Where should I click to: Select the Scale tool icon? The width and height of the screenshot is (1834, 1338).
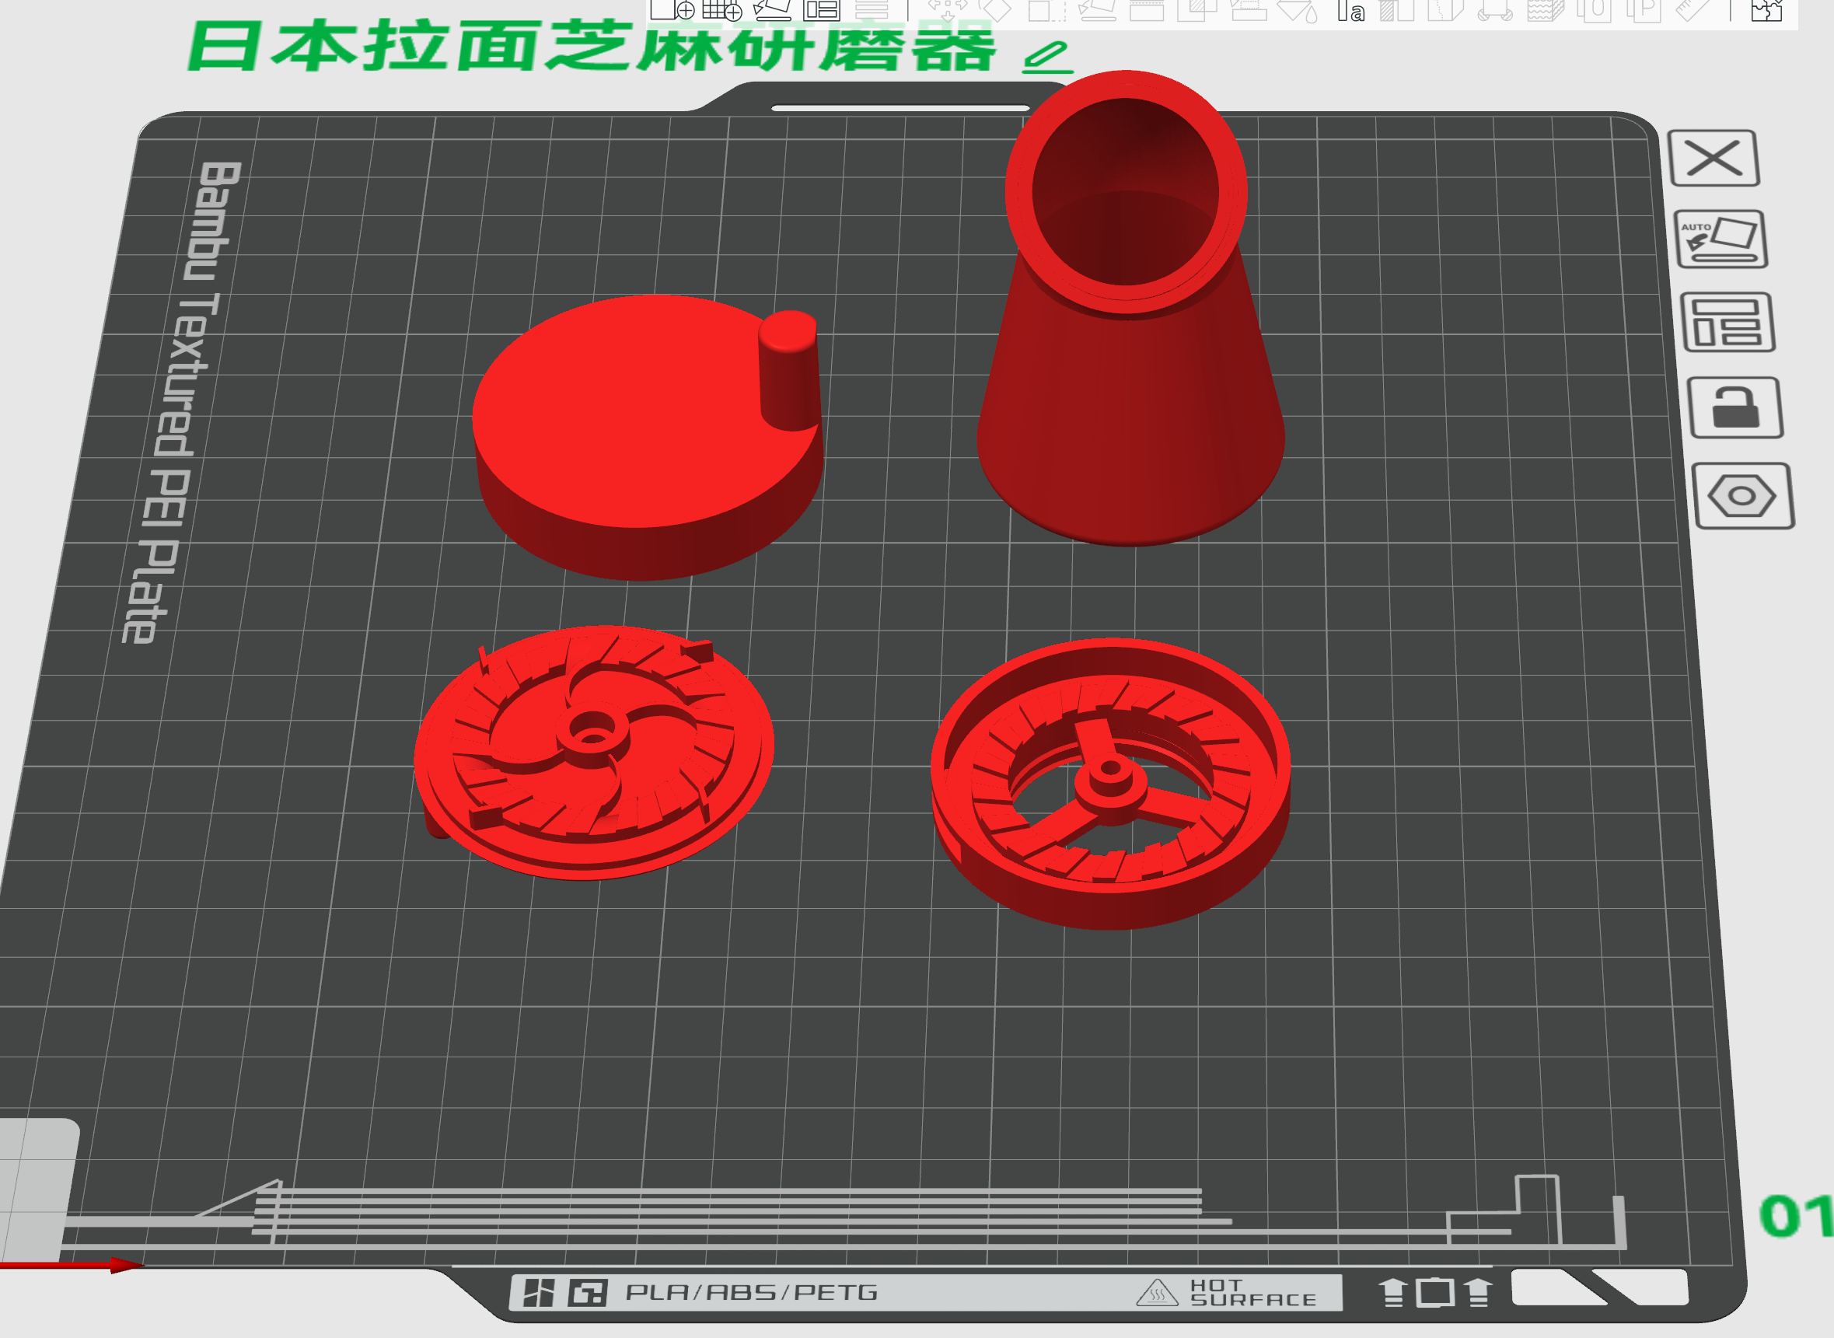coord(1047,10)
